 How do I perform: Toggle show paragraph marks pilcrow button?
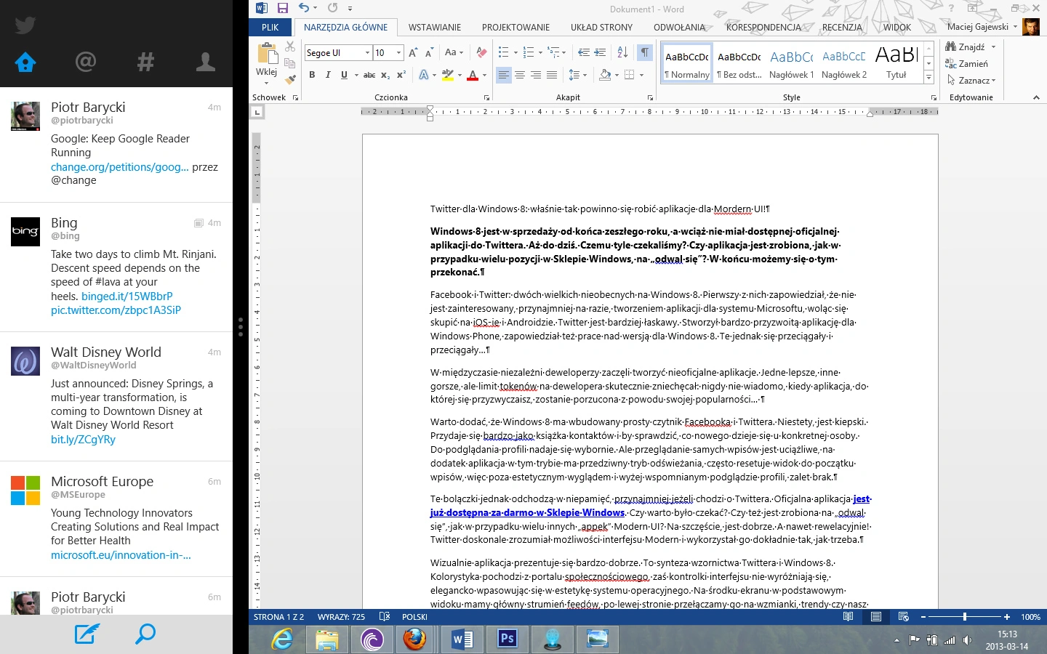pos(644,52)
